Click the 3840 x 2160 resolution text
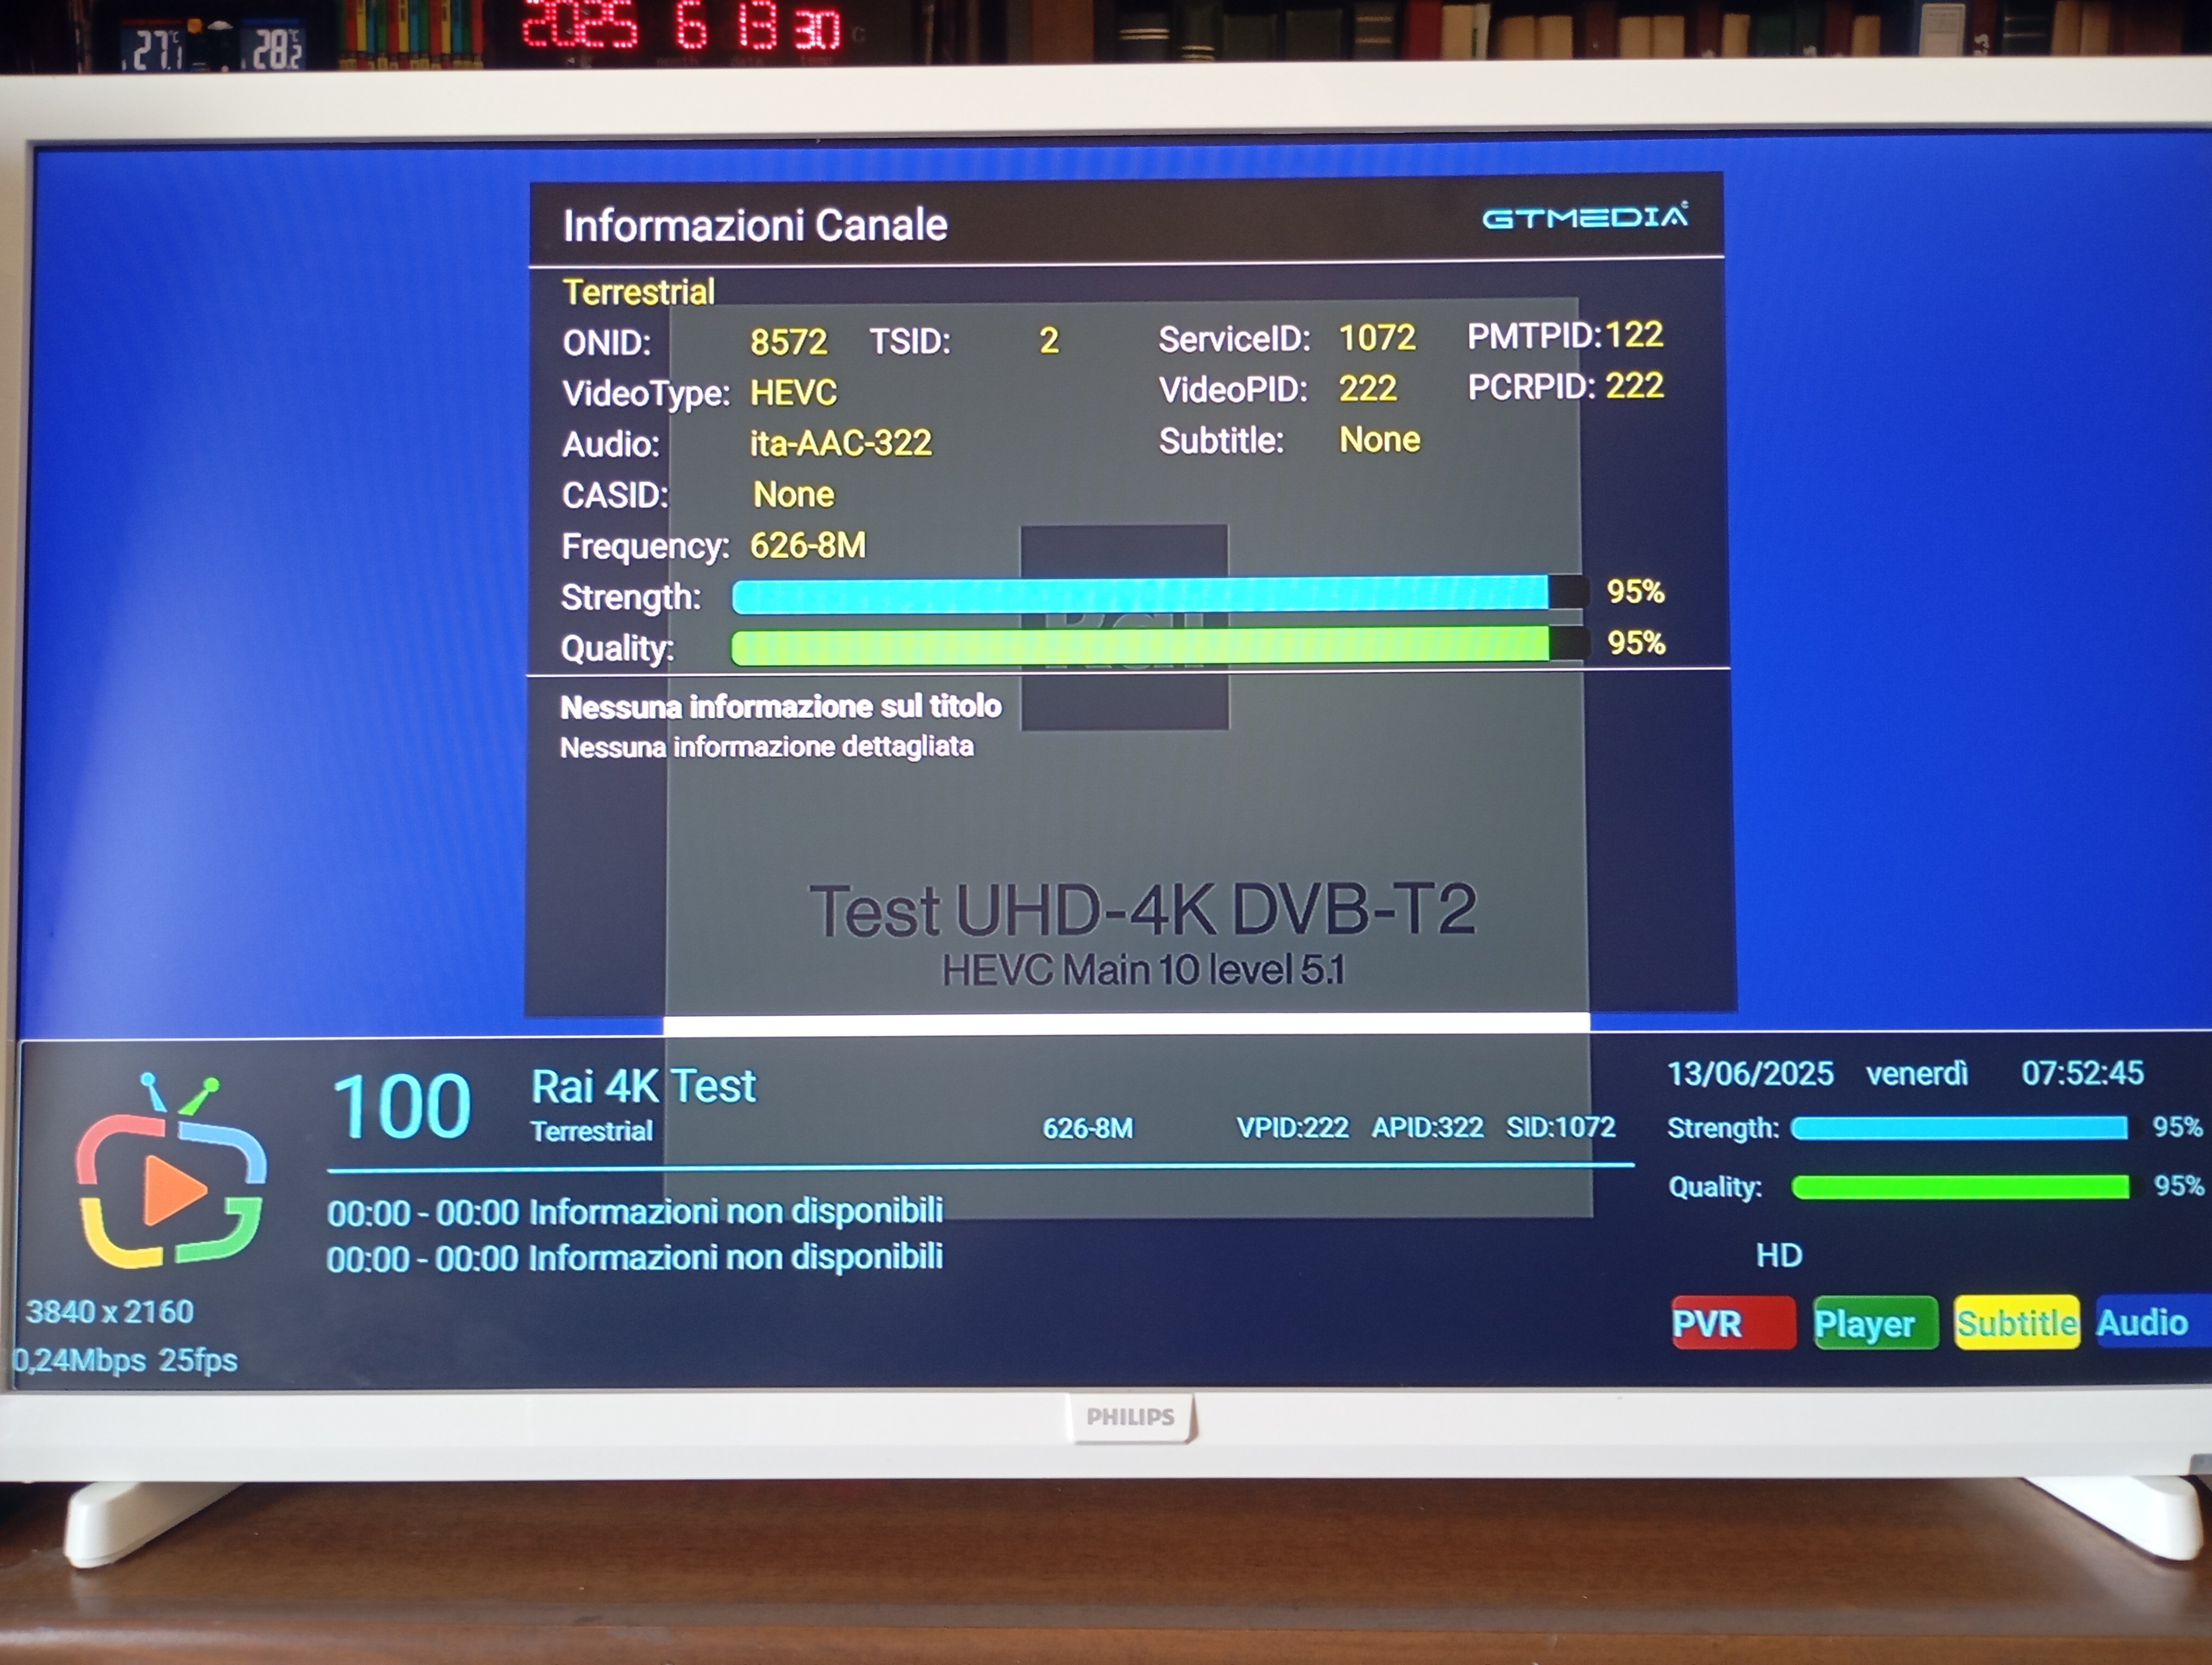Image resolution: width=2212 pixels, height=1665 pixels. [x=110, y=1312]
